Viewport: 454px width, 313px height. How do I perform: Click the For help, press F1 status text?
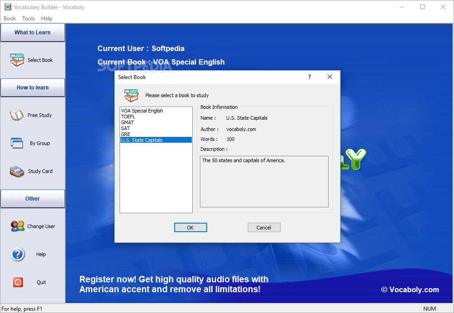(22, 309)
